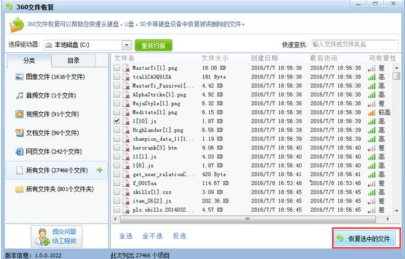Check the skills[1].css checkbox
Screen dimensions: 405x259
coord(117,192)
